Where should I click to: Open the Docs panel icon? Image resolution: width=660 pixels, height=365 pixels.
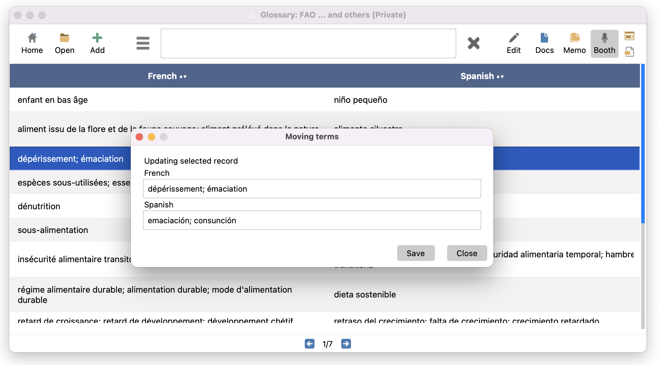pyautogui.click(x=544, y=43)
